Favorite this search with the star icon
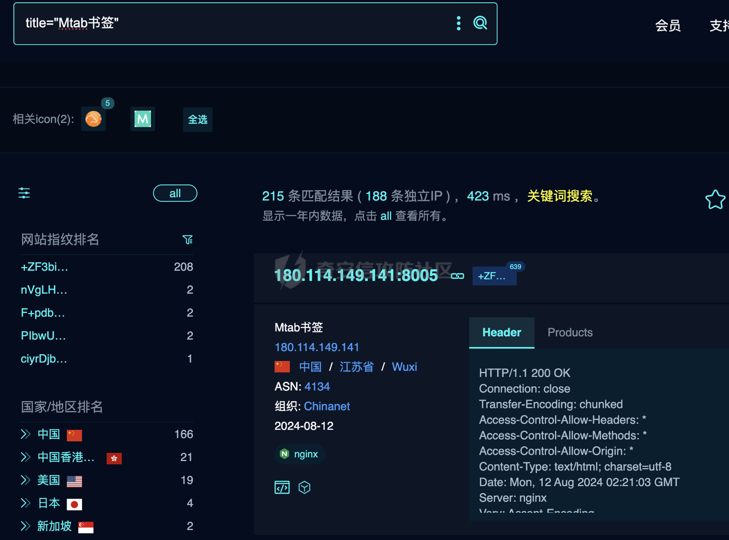This screenshot has height=540, width=729. tap(715, 200)
